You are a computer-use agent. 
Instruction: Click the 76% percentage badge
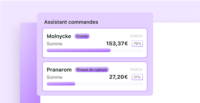137,44
